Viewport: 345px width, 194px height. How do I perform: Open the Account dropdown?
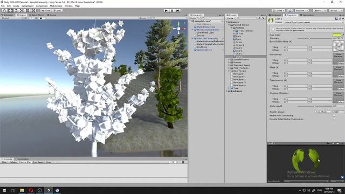pos(301,10)
